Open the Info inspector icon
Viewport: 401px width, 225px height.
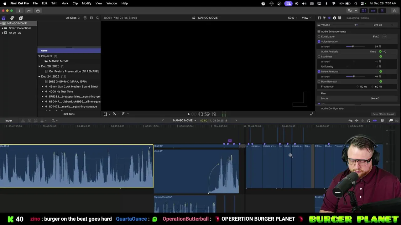click(x=334, y=18)
